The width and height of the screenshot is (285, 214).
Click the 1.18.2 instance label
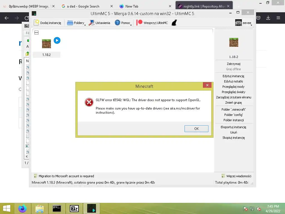click(46, 55)
